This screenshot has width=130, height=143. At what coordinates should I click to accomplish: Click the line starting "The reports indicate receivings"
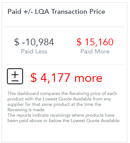click(61, 115)
